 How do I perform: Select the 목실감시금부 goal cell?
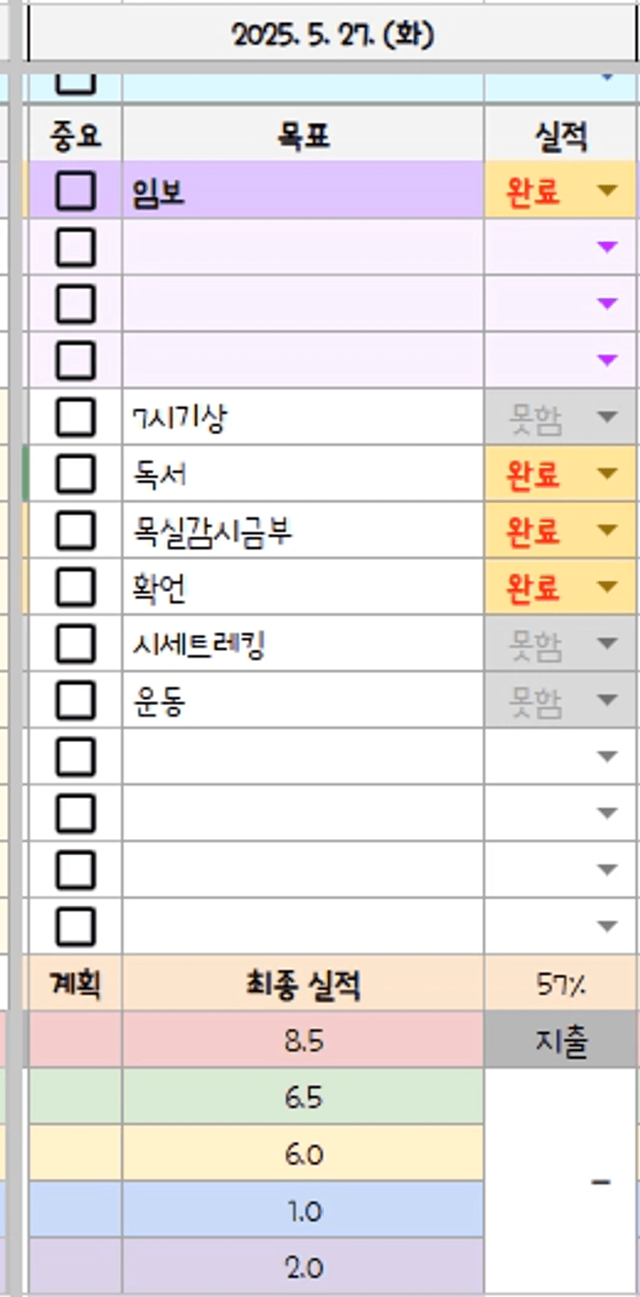pos(303,532)
